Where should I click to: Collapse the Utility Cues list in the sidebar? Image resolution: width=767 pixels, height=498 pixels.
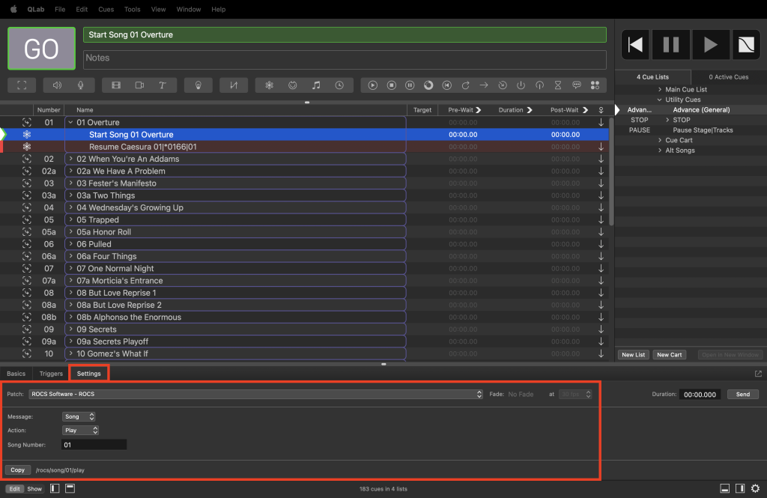coord(660,100)
